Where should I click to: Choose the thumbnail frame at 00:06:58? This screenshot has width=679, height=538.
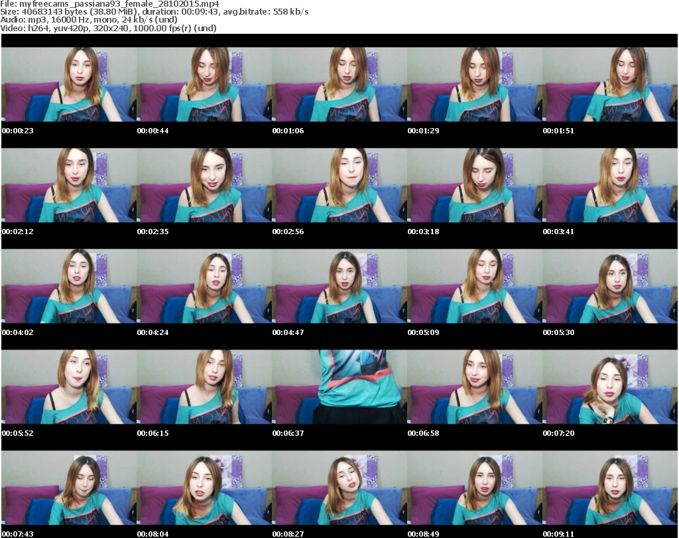pyautogui.click(x=475, y=387)
